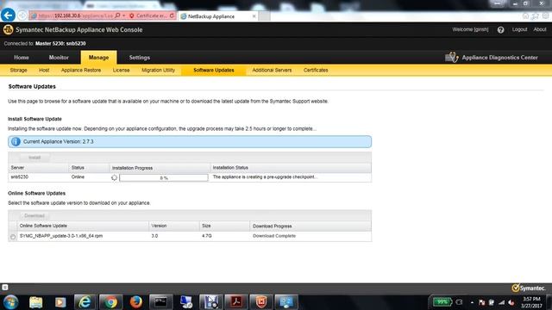Screen dimensions: 552x310
Task: Click the address bar search magnifier icon
Action: point(117,15)
